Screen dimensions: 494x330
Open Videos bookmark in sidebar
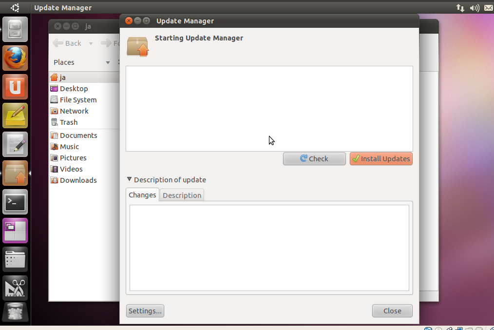point(84,169)
